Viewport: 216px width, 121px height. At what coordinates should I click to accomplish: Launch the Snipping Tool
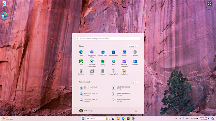click(x=113, y=72)
